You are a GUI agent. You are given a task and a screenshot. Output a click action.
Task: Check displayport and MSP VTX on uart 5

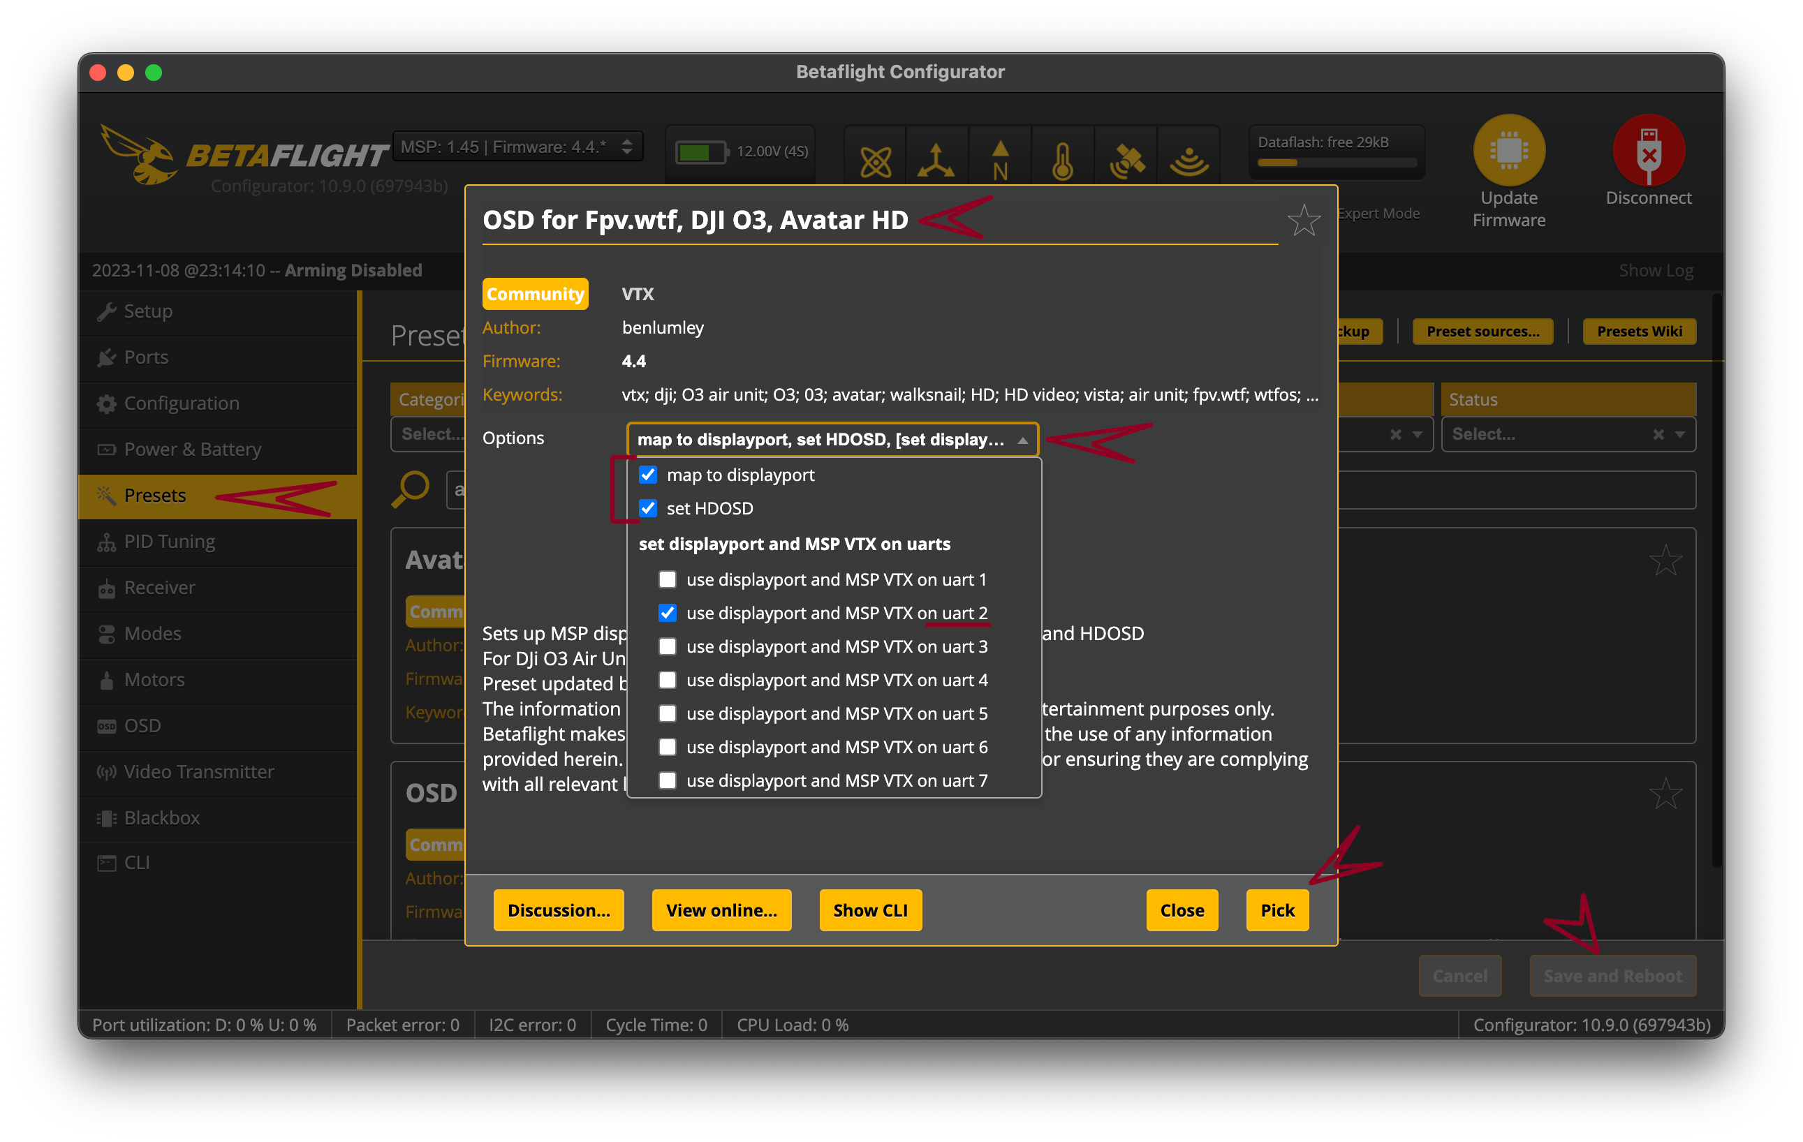point(667,714)
